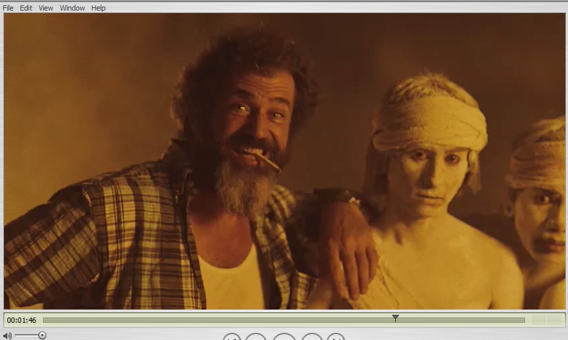The width and height of the screenshot is (568, 340).
Task: Open the Help menu
Action: coord(98,7)
